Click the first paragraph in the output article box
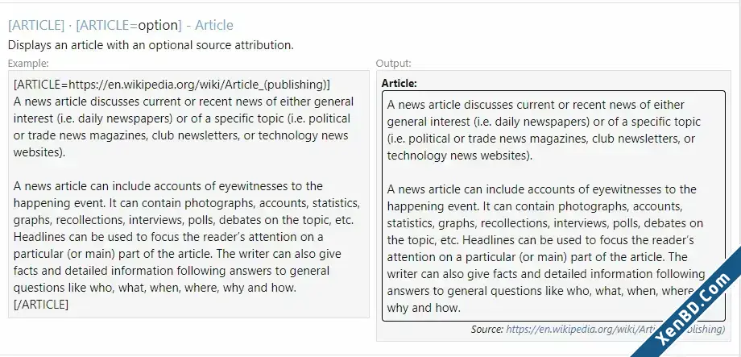This screenshot has width=741, height=357. point(544,130)
